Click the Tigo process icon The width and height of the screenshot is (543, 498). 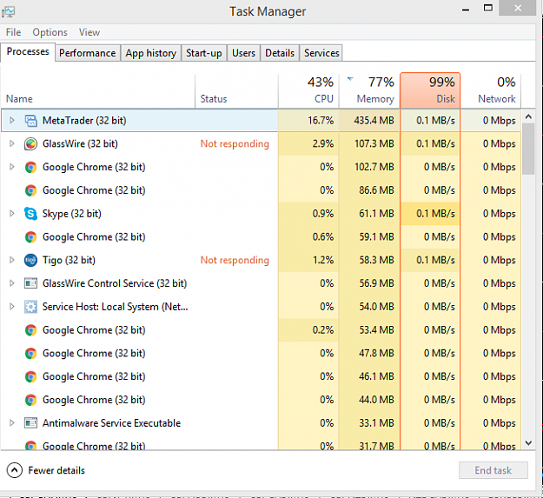[x=30, y=260]
